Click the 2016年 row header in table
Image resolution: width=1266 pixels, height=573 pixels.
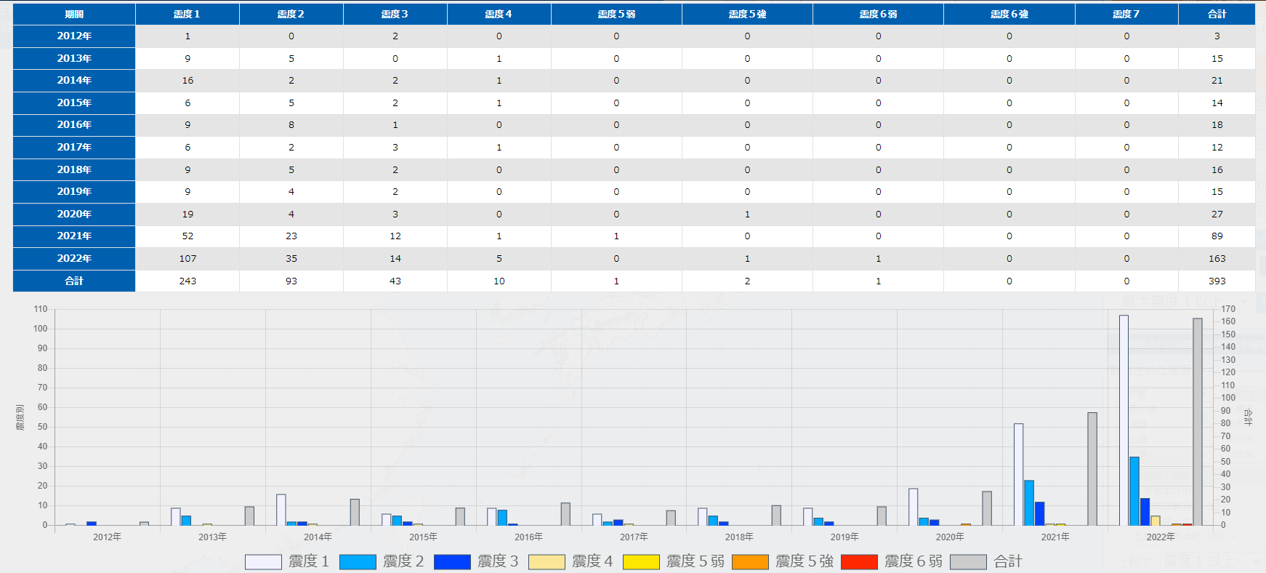pyautogui.click(x=74, y=125)
